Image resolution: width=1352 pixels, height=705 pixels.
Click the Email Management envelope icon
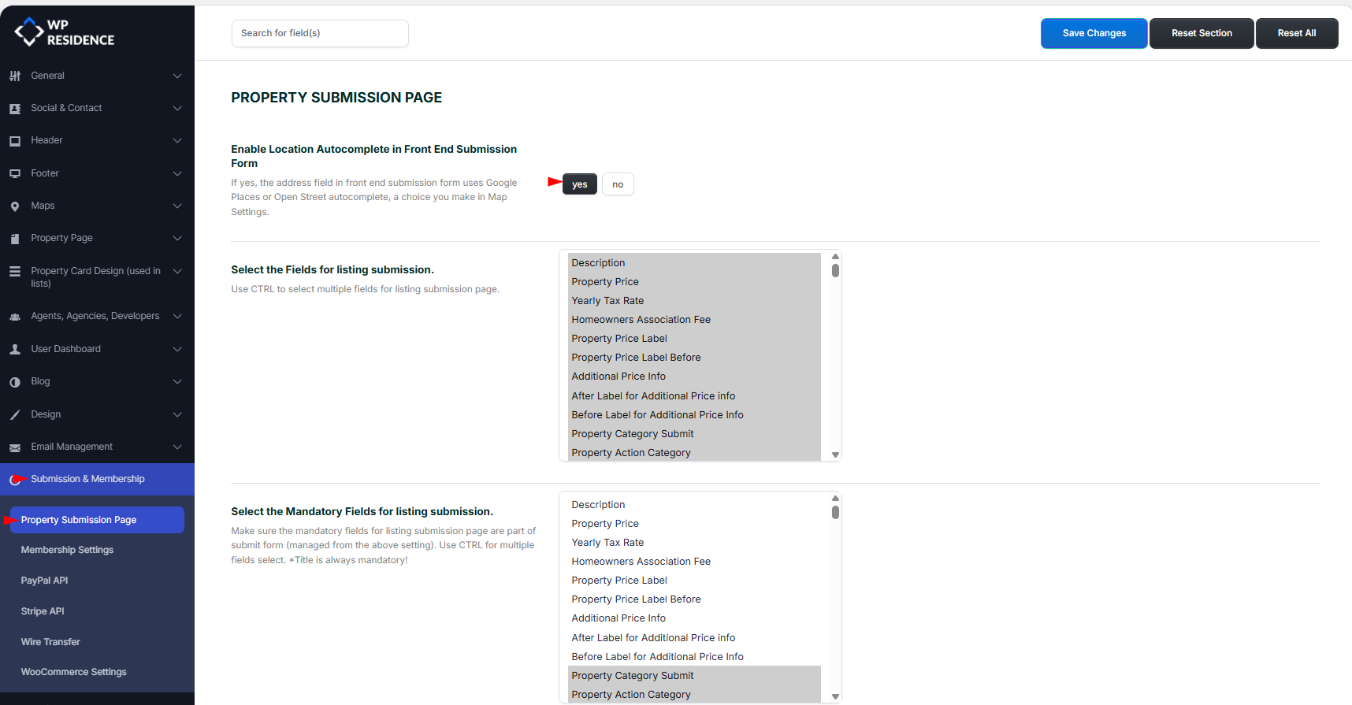pos(15,447)
